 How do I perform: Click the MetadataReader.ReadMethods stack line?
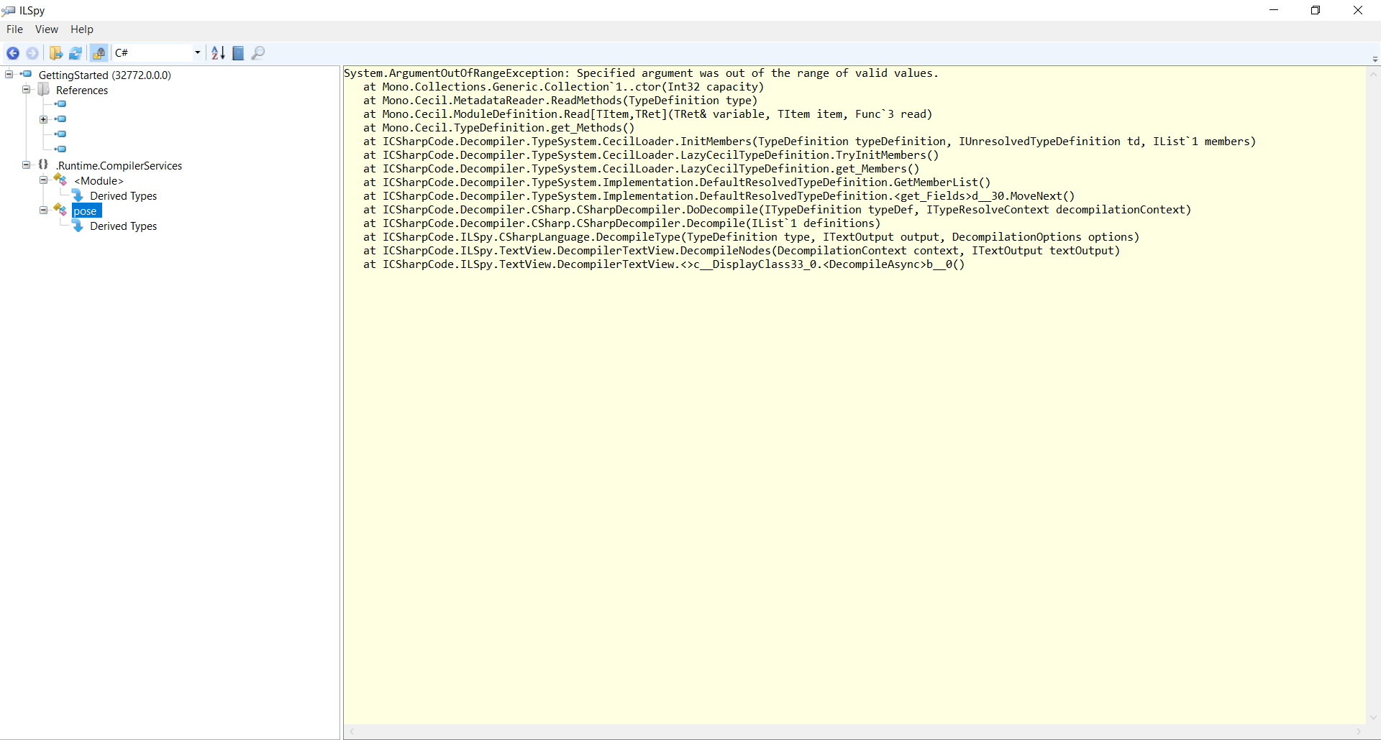pos(560,101)
